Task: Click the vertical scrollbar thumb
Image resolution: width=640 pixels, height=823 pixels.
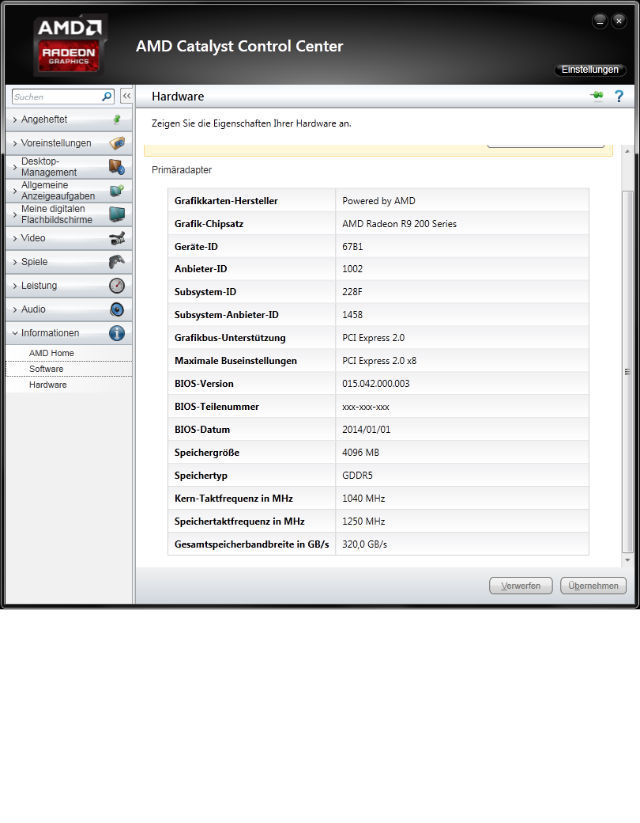Action: tap(627, 372)
